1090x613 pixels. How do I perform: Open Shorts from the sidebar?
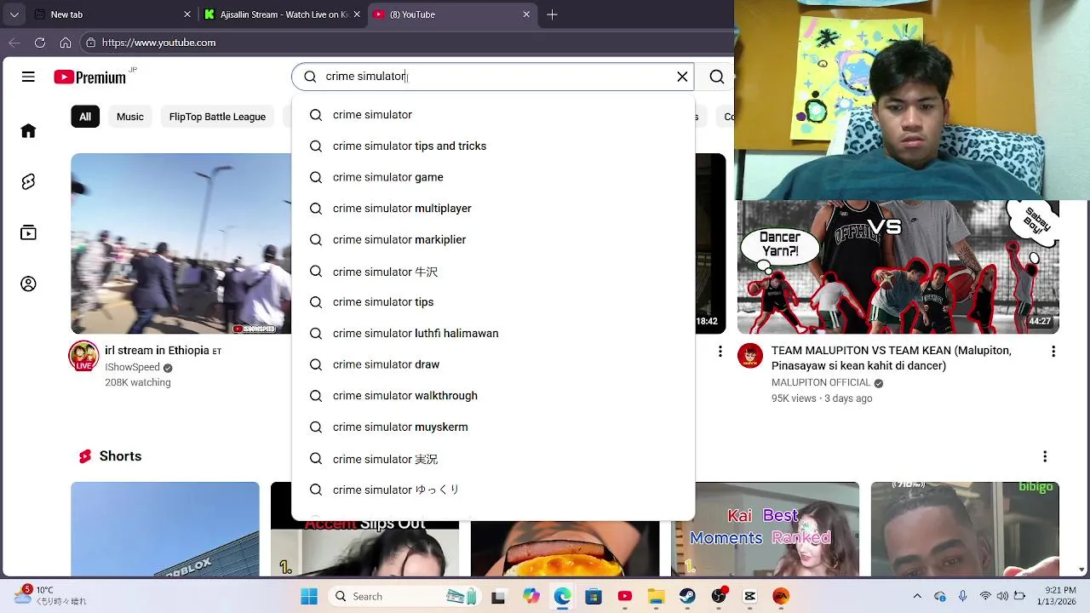pos(28,181)
